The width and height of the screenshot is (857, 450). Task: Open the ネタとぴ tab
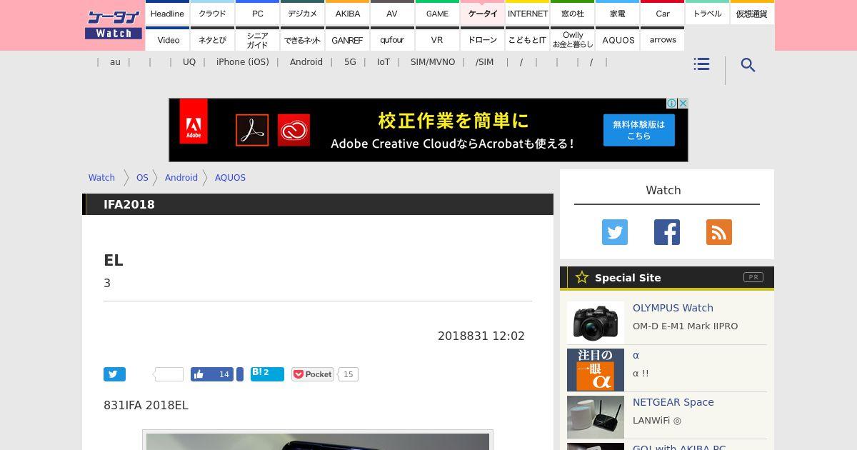(212, 40)
